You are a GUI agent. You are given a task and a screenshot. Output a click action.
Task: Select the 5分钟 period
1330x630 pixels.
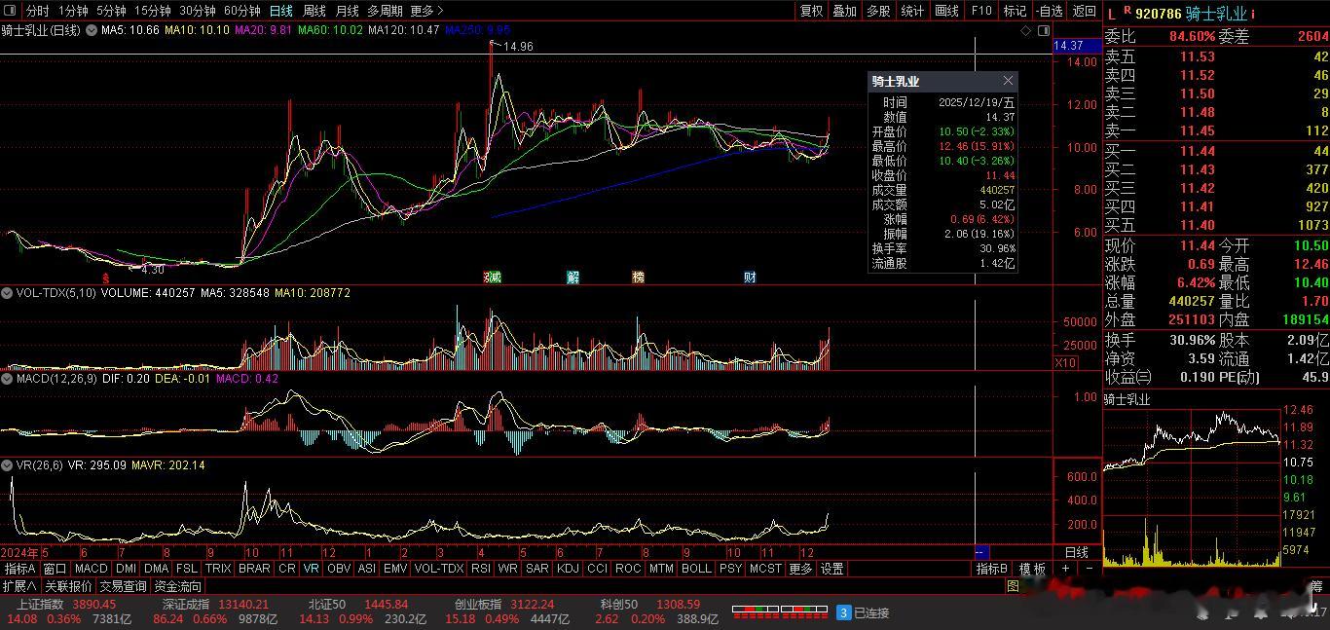[111, 11]
